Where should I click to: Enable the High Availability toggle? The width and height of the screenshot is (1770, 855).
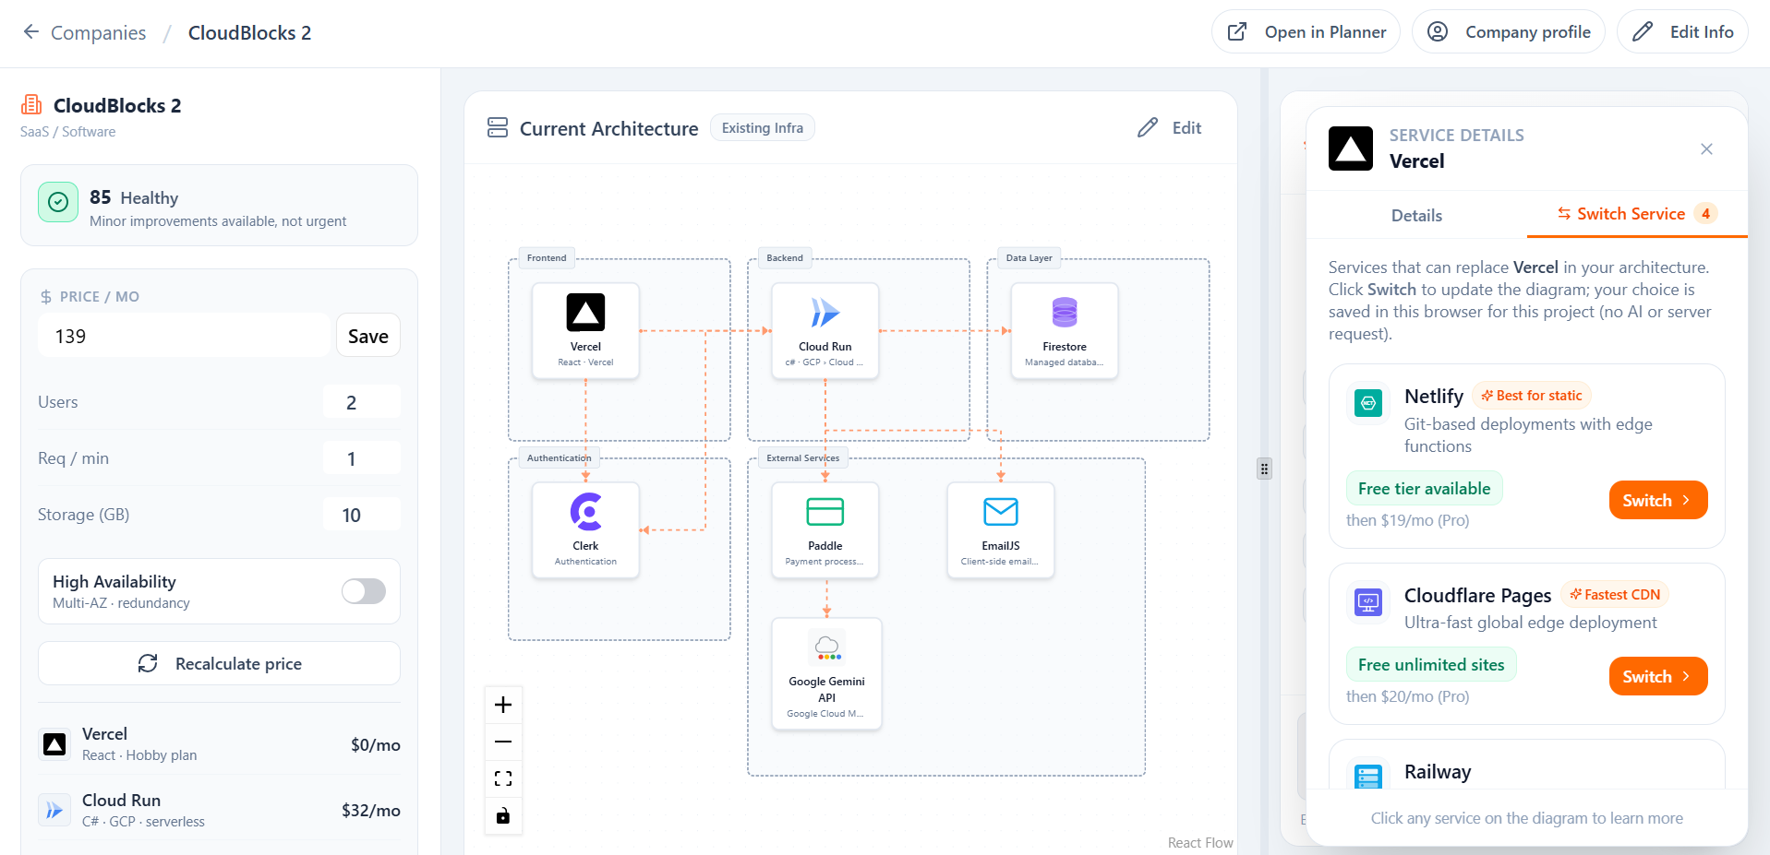[364, 591]
